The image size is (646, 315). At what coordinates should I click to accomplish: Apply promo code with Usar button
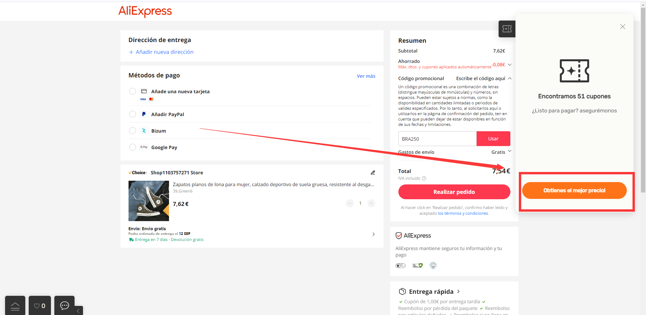[x=493, y=139]
